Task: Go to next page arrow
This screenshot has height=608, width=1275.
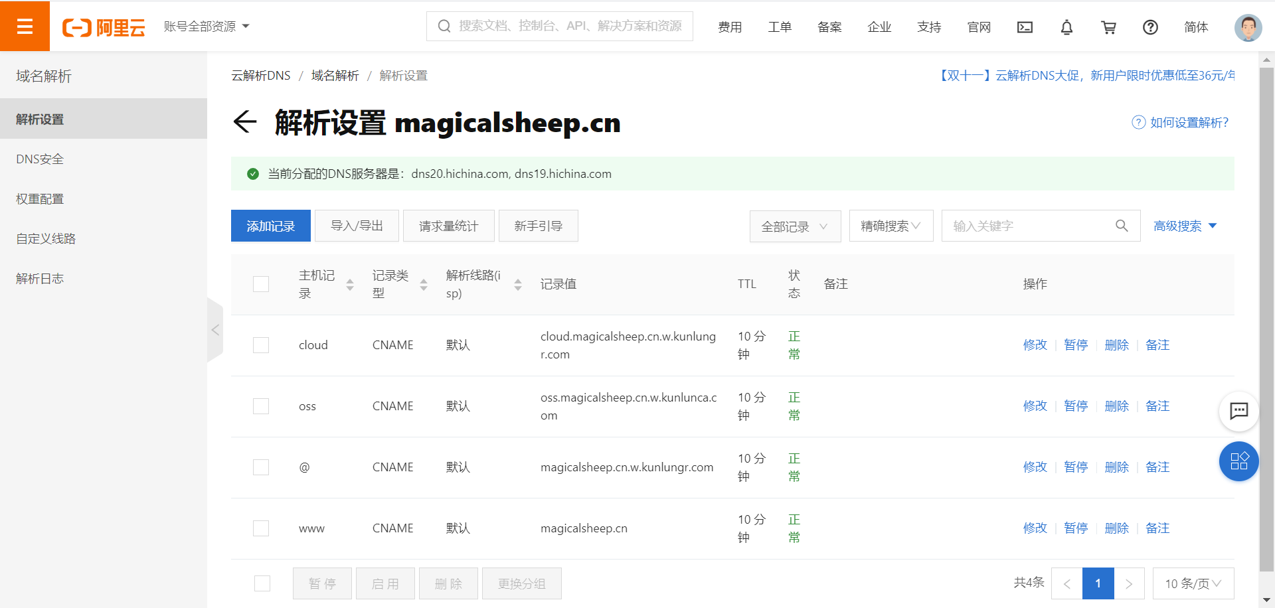Action: coord(1129,583)
